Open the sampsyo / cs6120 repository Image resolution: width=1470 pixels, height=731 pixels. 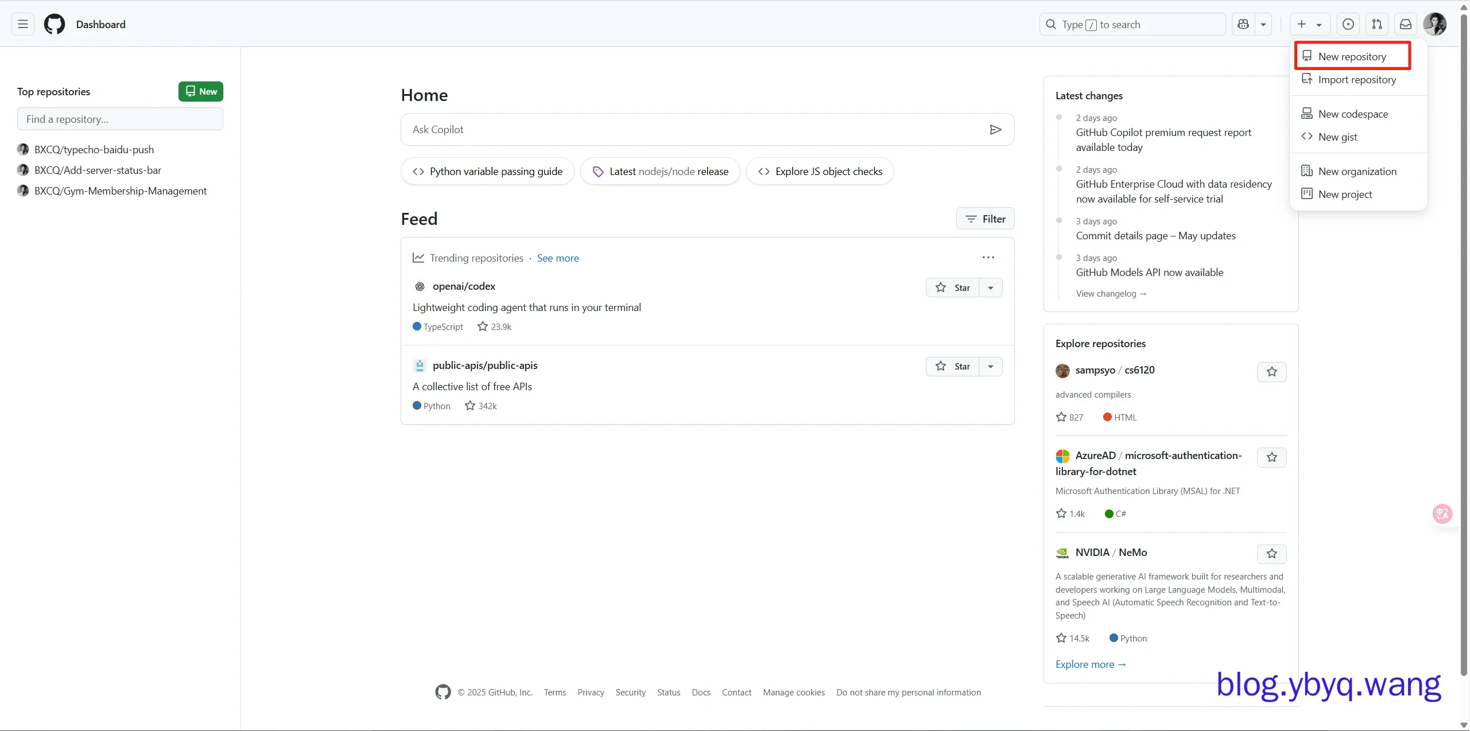tap(1115, 370)
